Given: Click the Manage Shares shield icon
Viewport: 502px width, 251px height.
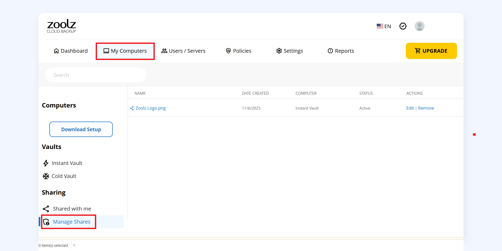Looking at the screenshot, I should tap(46, 222).
